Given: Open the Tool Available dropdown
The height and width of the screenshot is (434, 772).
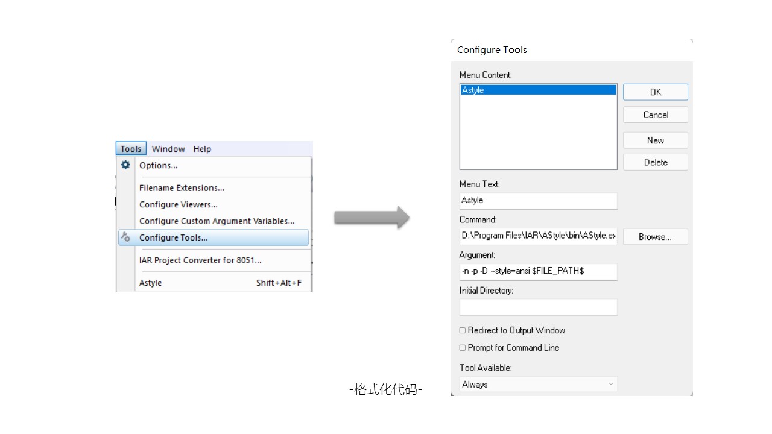Looking at the screenshot, I should [x=538, y=384].
